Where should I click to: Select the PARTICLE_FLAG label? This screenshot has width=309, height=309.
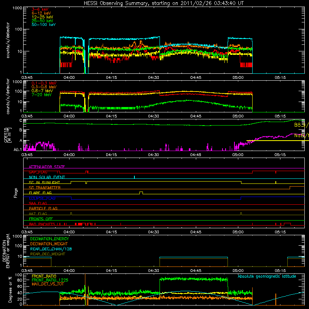tap(43, 208)
